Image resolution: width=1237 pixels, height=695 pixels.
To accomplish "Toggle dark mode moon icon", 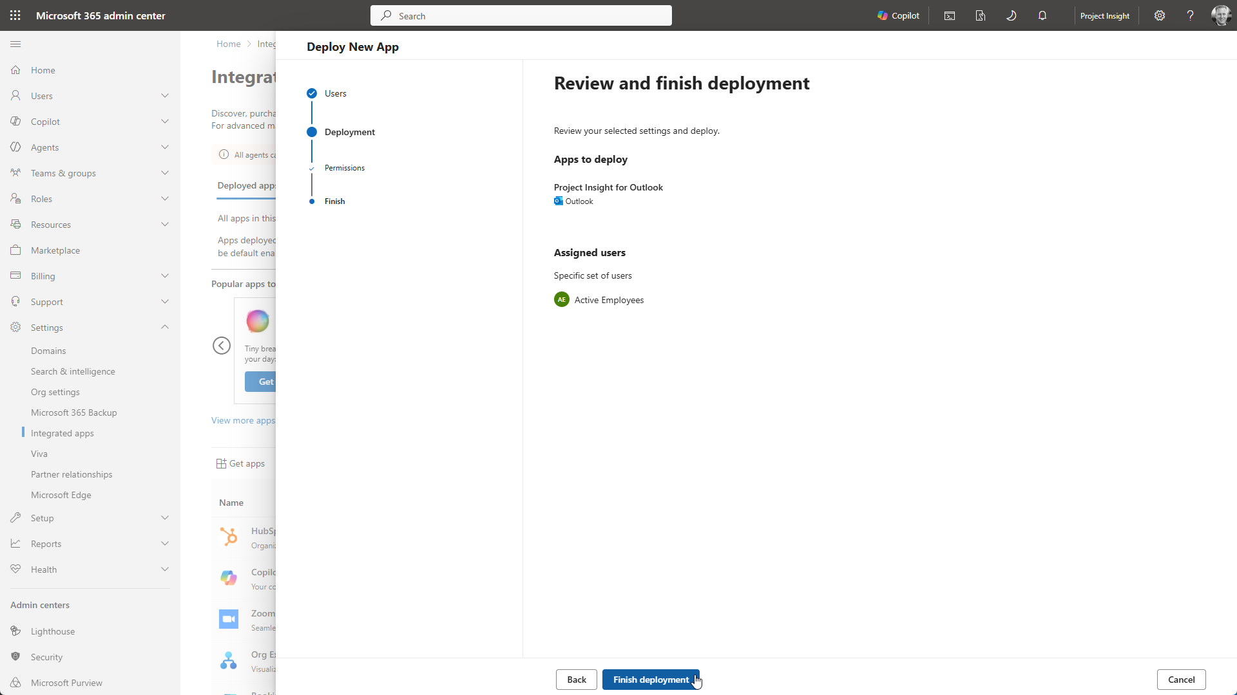I will 1012,15.
